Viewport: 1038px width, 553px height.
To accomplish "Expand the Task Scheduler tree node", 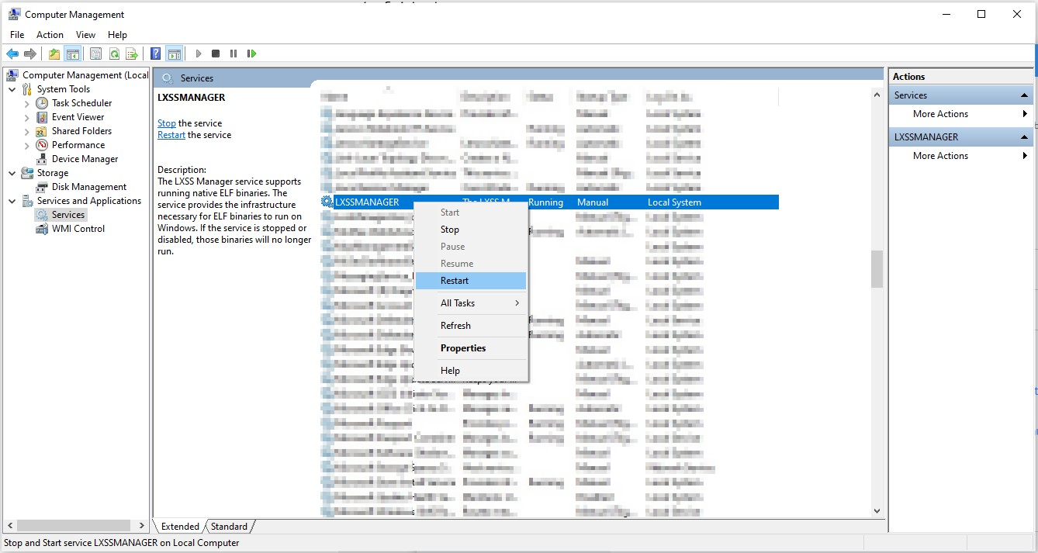I will [27, 103].
